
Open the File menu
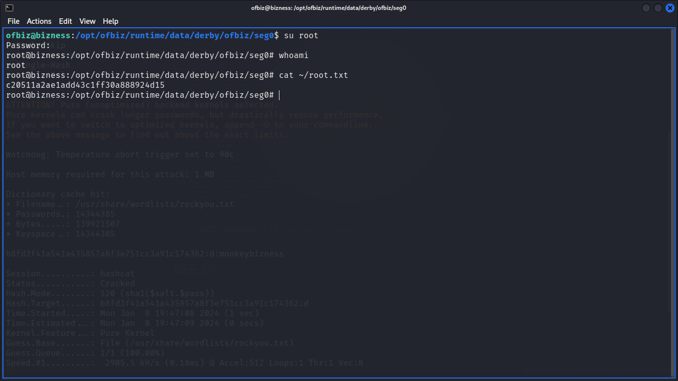[13, 21]
